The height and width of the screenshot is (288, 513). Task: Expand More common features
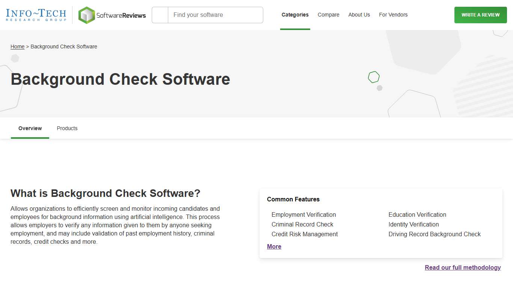pos(274,246)
